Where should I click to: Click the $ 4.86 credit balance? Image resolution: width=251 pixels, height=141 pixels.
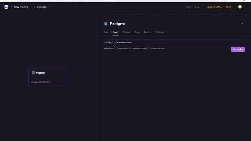228,7
